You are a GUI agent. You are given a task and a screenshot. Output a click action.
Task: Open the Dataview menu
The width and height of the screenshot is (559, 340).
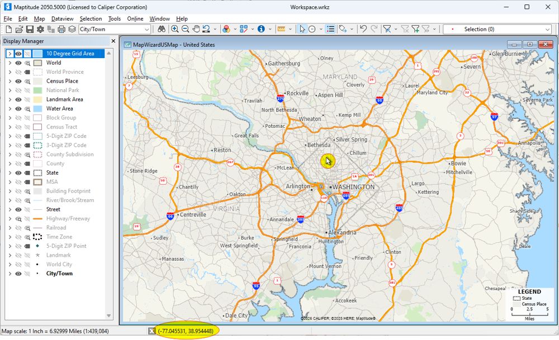coord(63,19)
